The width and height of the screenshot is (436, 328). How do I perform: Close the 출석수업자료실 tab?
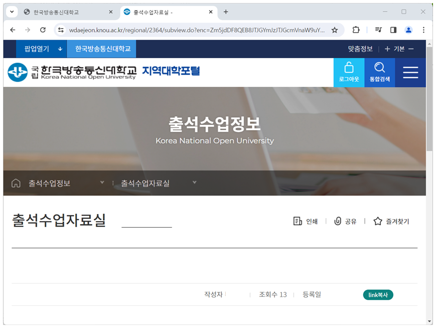[x=211, y=12]
